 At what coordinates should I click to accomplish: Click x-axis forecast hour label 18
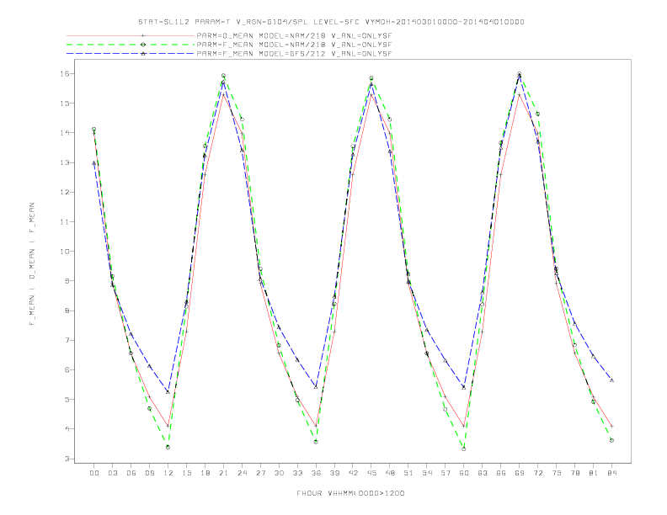point(205,473)
